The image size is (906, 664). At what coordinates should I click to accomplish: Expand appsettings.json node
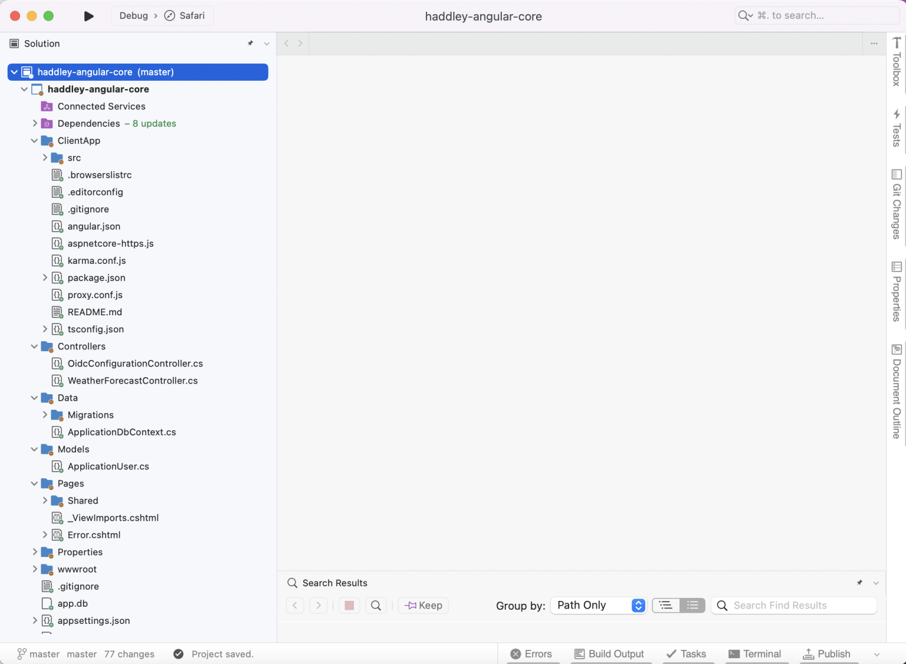coord(35,620)
